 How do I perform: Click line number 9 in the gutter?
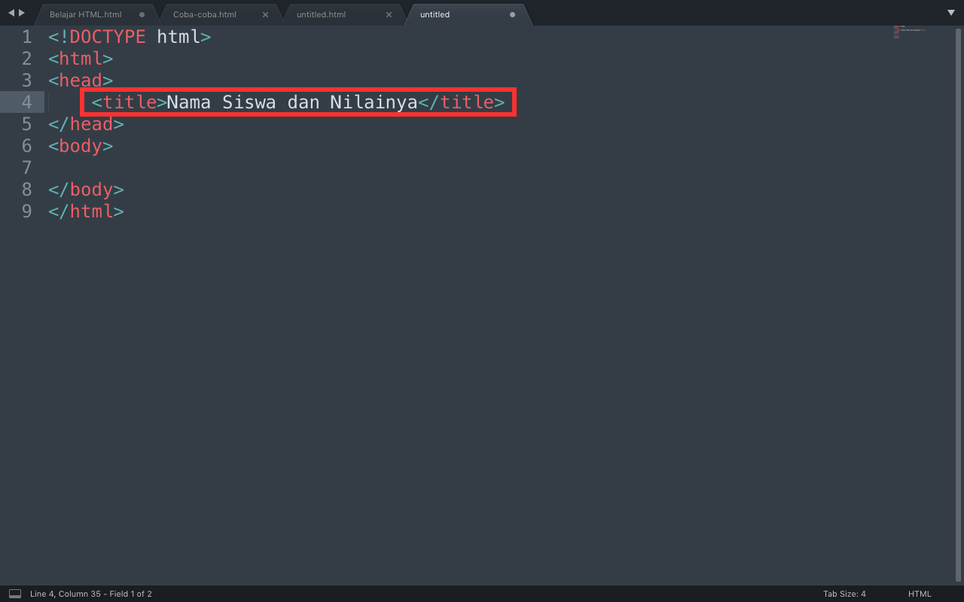click(26, 211)
